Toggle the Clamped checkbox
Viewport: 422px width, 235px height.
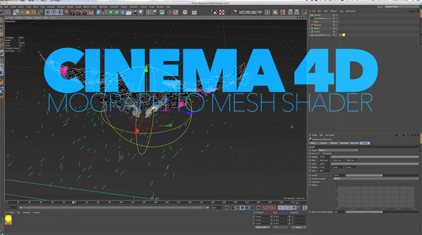pos(334,182)
